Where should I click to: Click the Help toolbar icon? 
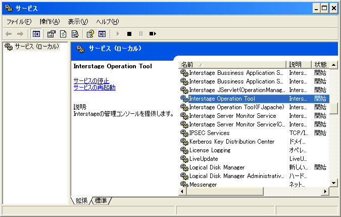(90, 34)
